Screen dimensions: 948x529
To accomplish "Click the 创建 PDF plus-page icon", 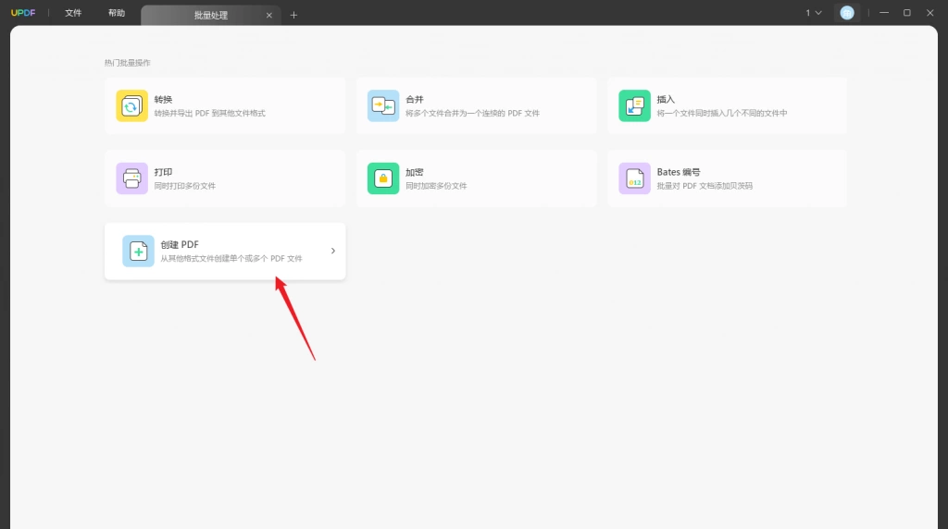I will click(139, 252).
